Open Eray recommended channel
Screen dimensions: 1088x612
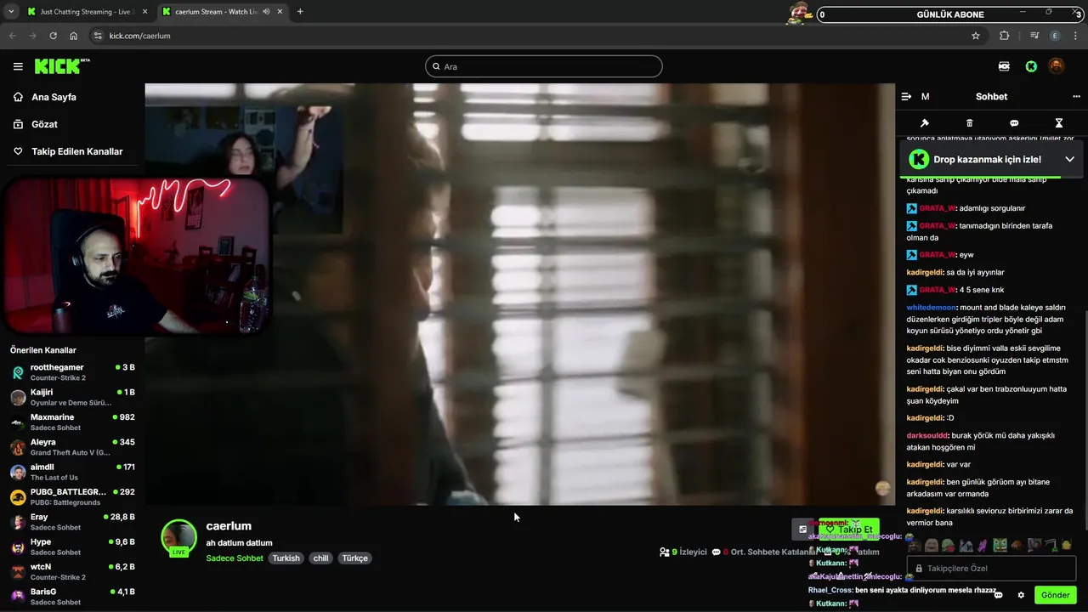pos(72,522)
